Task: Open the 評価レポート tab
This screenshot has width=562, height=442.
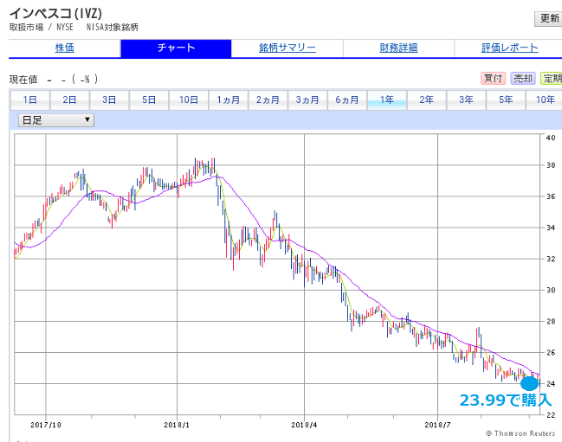Action: tap(509, 48)
